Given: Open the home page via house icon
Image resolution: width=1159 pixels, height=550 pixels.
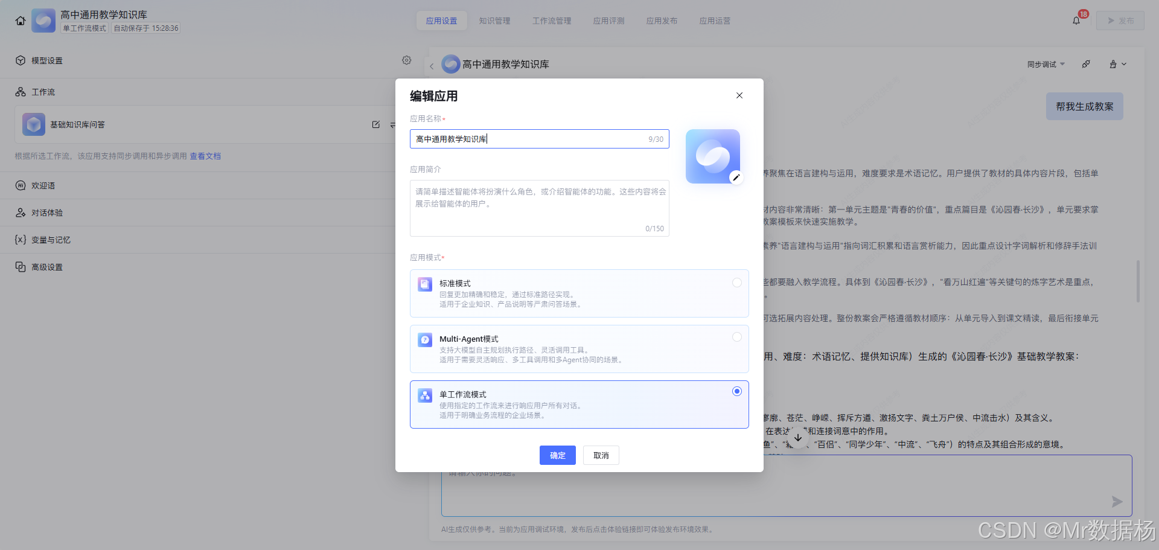Looking at the screenshot, I should coord(20,20).
